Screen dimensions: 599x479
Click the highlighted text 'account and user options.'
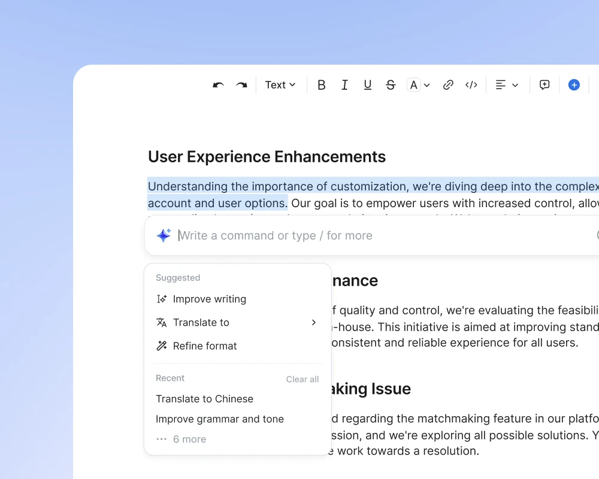tap(218, 203)
